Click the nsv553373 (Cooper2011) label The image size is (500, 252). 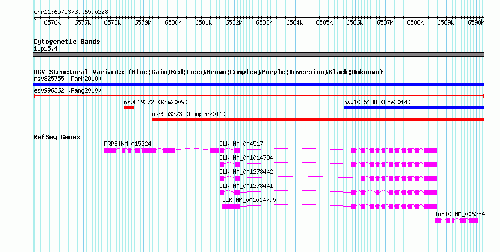[189, 114]
